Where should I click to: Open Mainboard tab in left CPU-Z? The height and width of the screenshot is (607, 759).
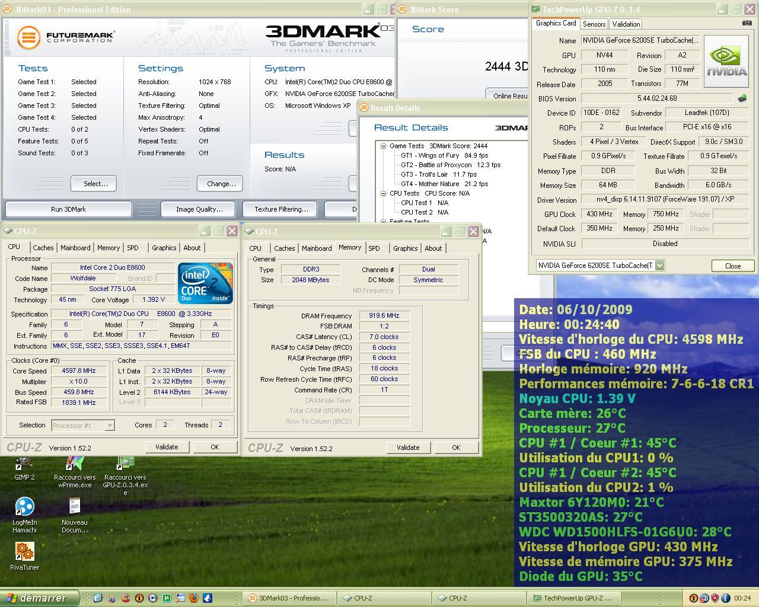75,248
